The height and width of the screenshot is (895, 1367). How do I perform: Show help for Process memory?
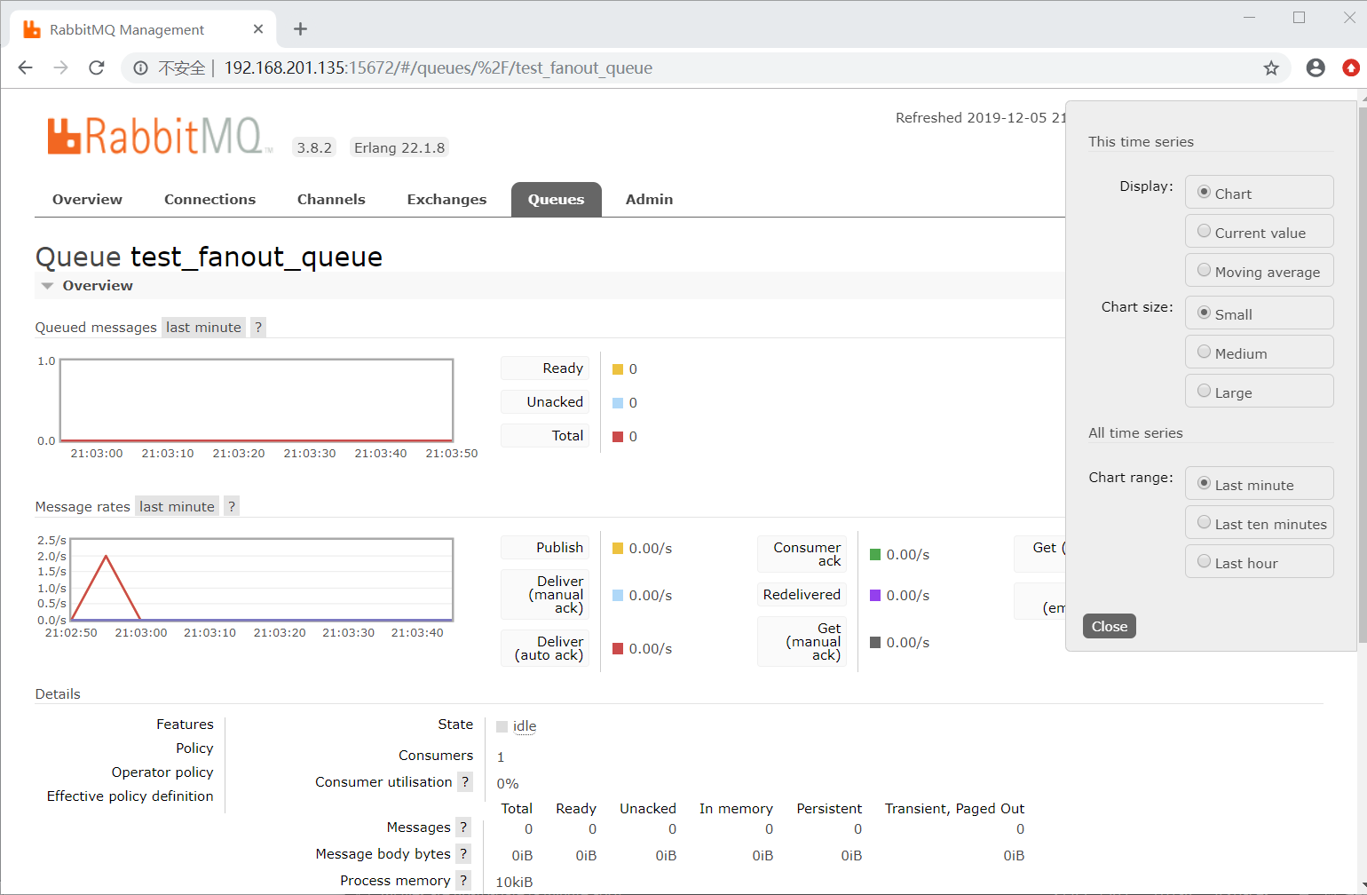coord(463,880)
